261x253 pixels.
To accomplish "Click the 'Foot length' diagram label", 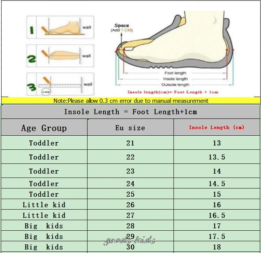I will [175, 73].
